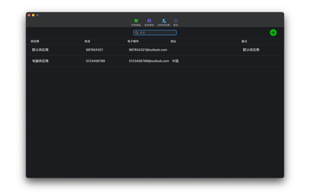
Task: Select the 所有供应商 (All Suppliers) toolbar icon
Action: [x=164, y=22]
